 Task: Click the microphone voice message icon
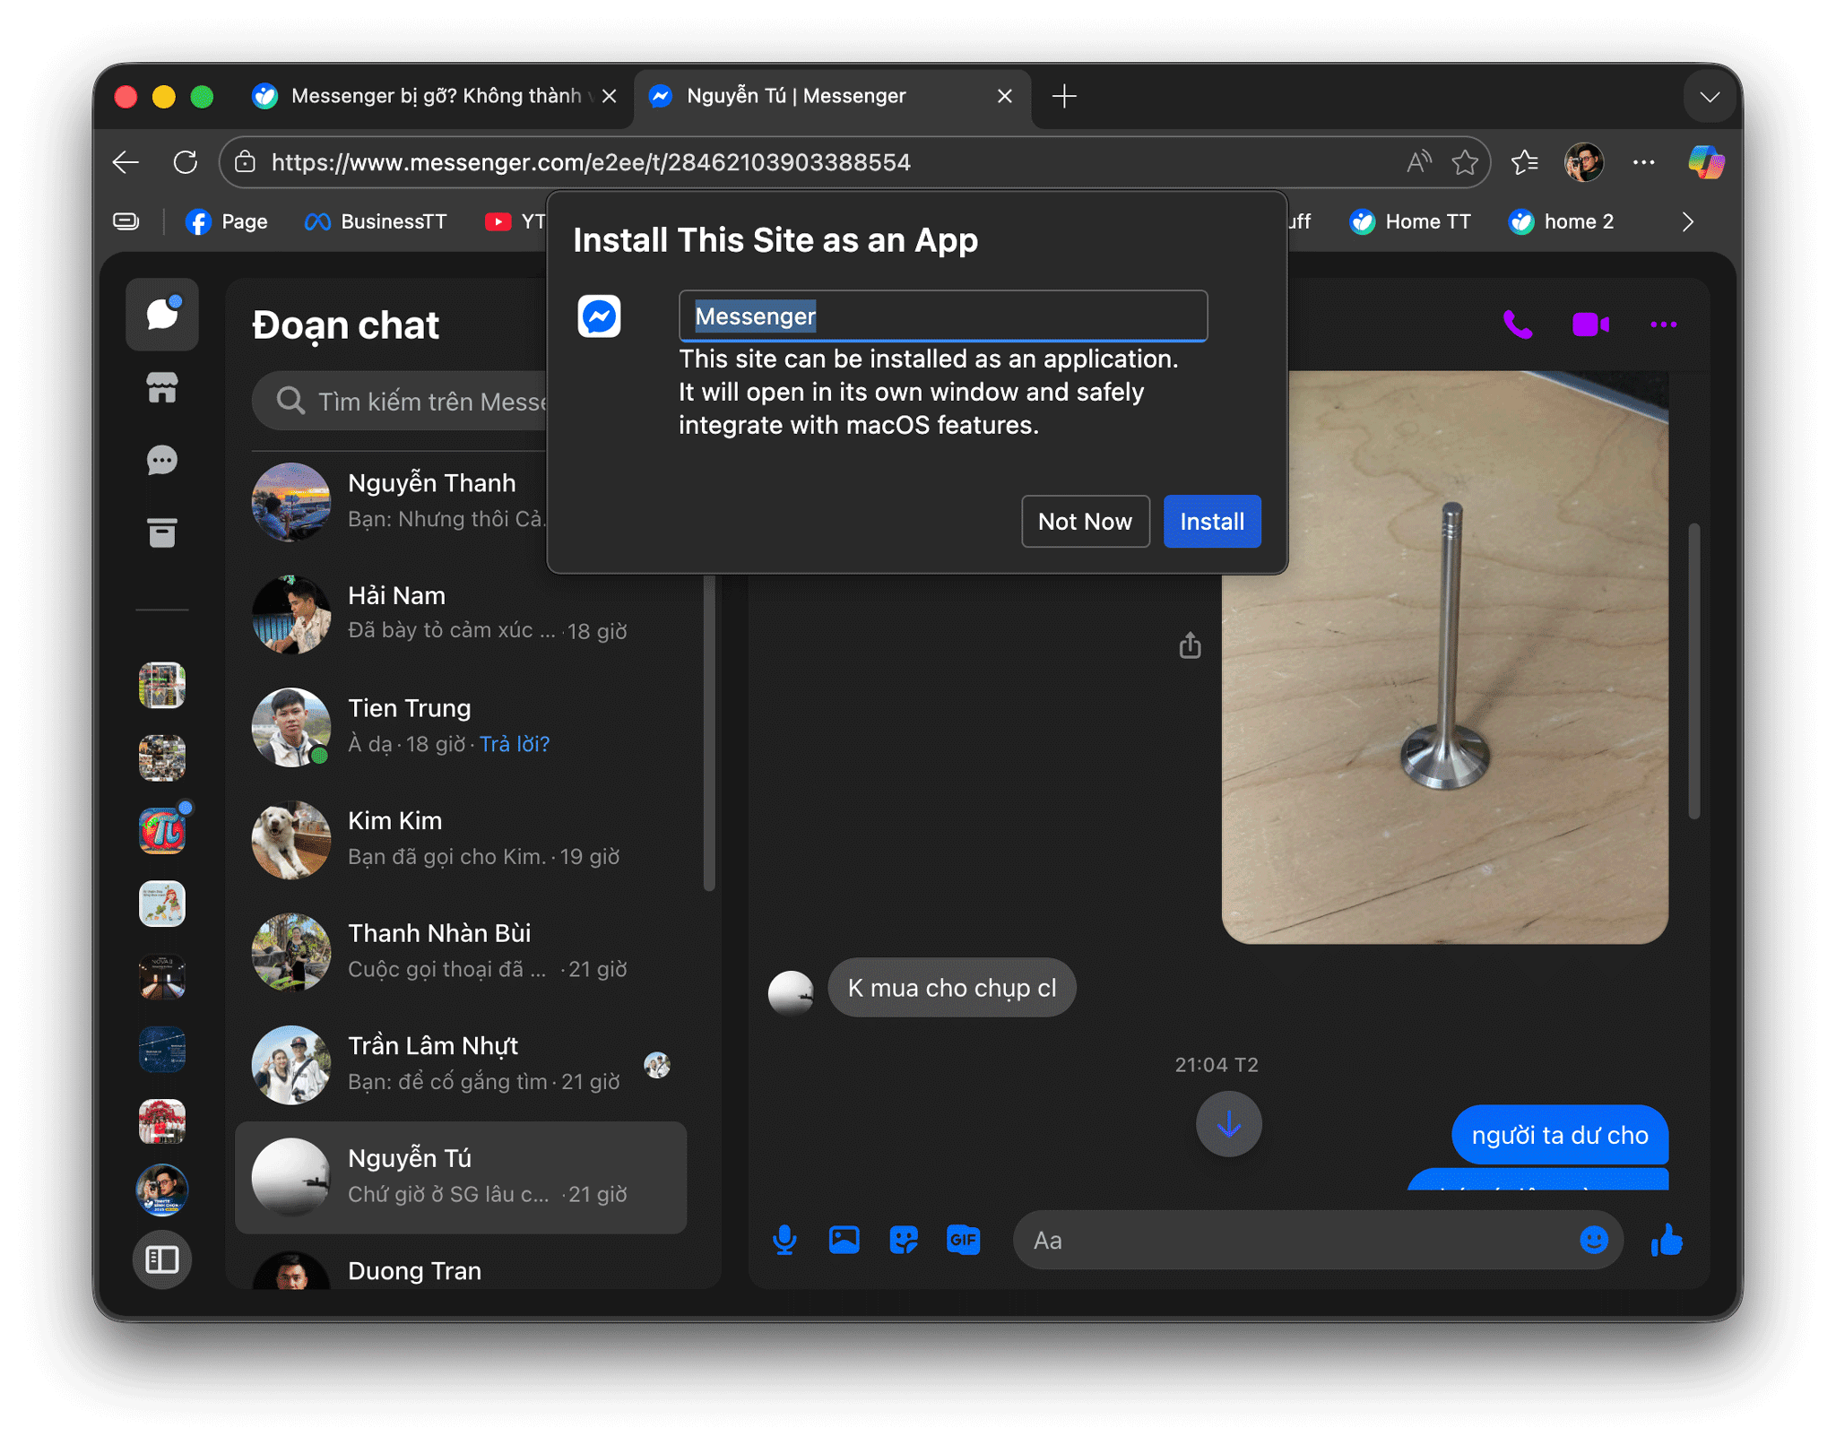point(784,1241)
